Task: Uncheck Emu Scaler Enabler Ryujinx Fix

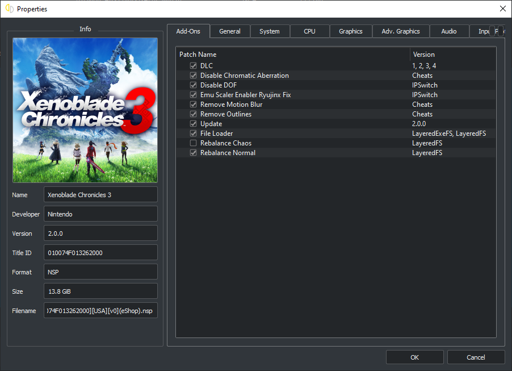Action: coord(194,95)
